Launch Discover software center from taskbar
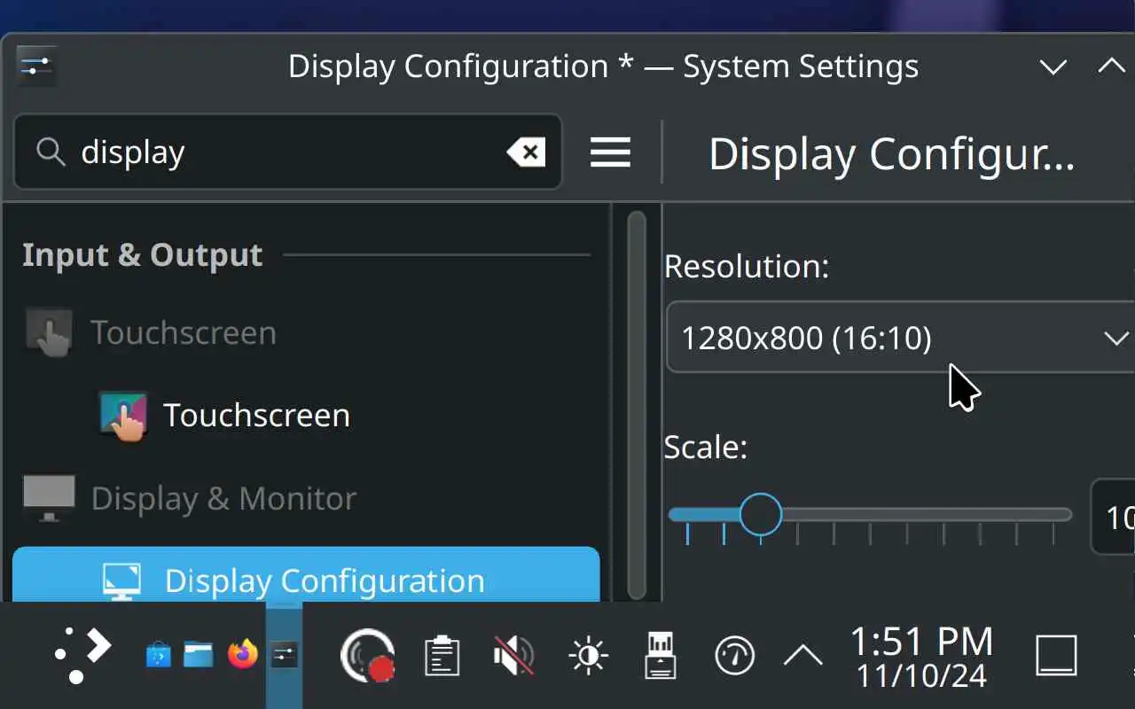 point(158,656)
